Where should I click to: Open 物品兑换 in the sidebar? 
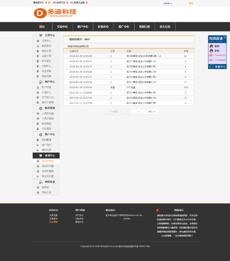47,76
